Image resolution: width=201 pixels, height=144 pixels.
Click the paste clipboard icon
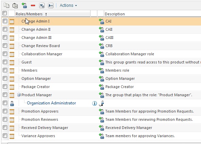(15, 5)
